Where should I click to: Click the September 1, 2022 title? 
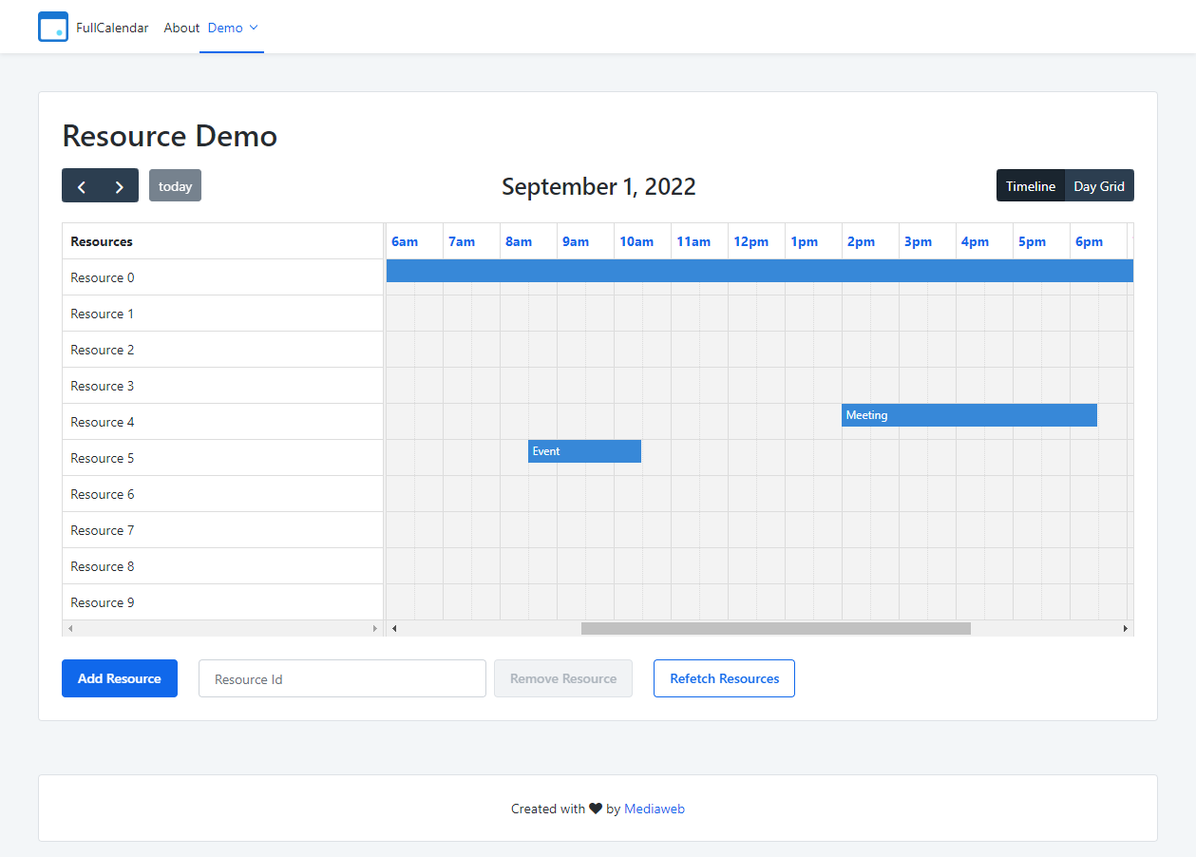click(598, 186)
